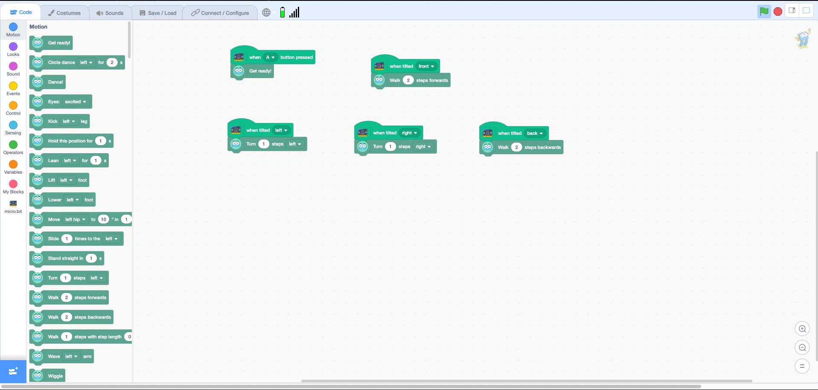Viewport: 818px width, 390px height.
Task: Open the globe language selector
Action: (266, 12)
